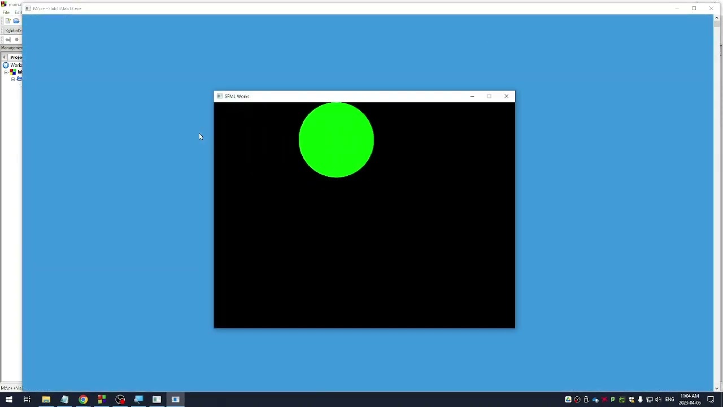Open the volume speaker tray icon
Screen dimensions: 723x407
pyautogui.click(x=659, y=400)
